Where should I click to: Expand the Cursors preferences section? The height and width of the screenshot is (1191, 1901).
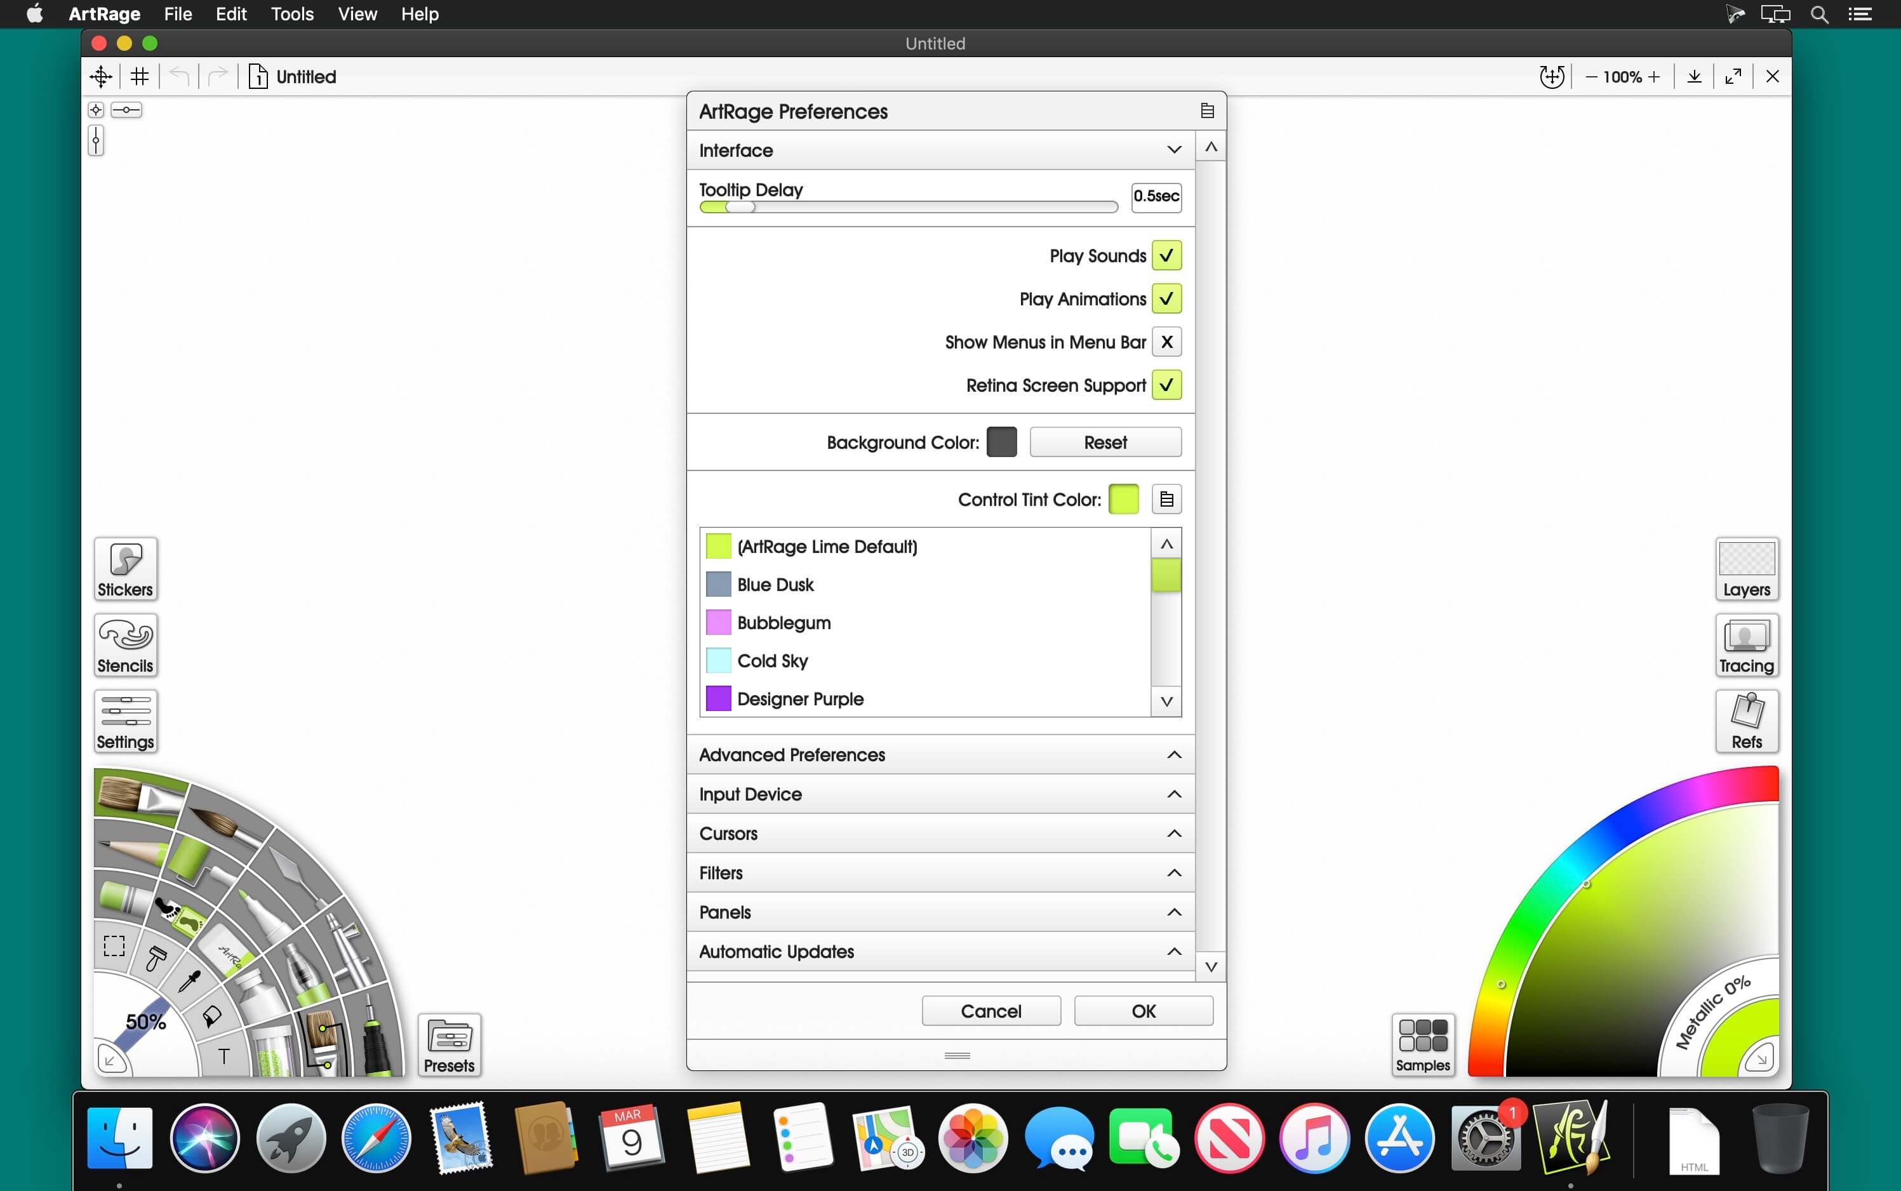pos(940,833)
